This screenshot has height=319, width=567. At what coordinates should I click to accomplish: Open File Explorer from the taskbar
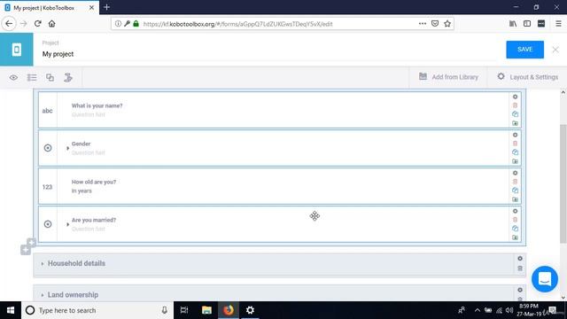(x=206, y=310)
